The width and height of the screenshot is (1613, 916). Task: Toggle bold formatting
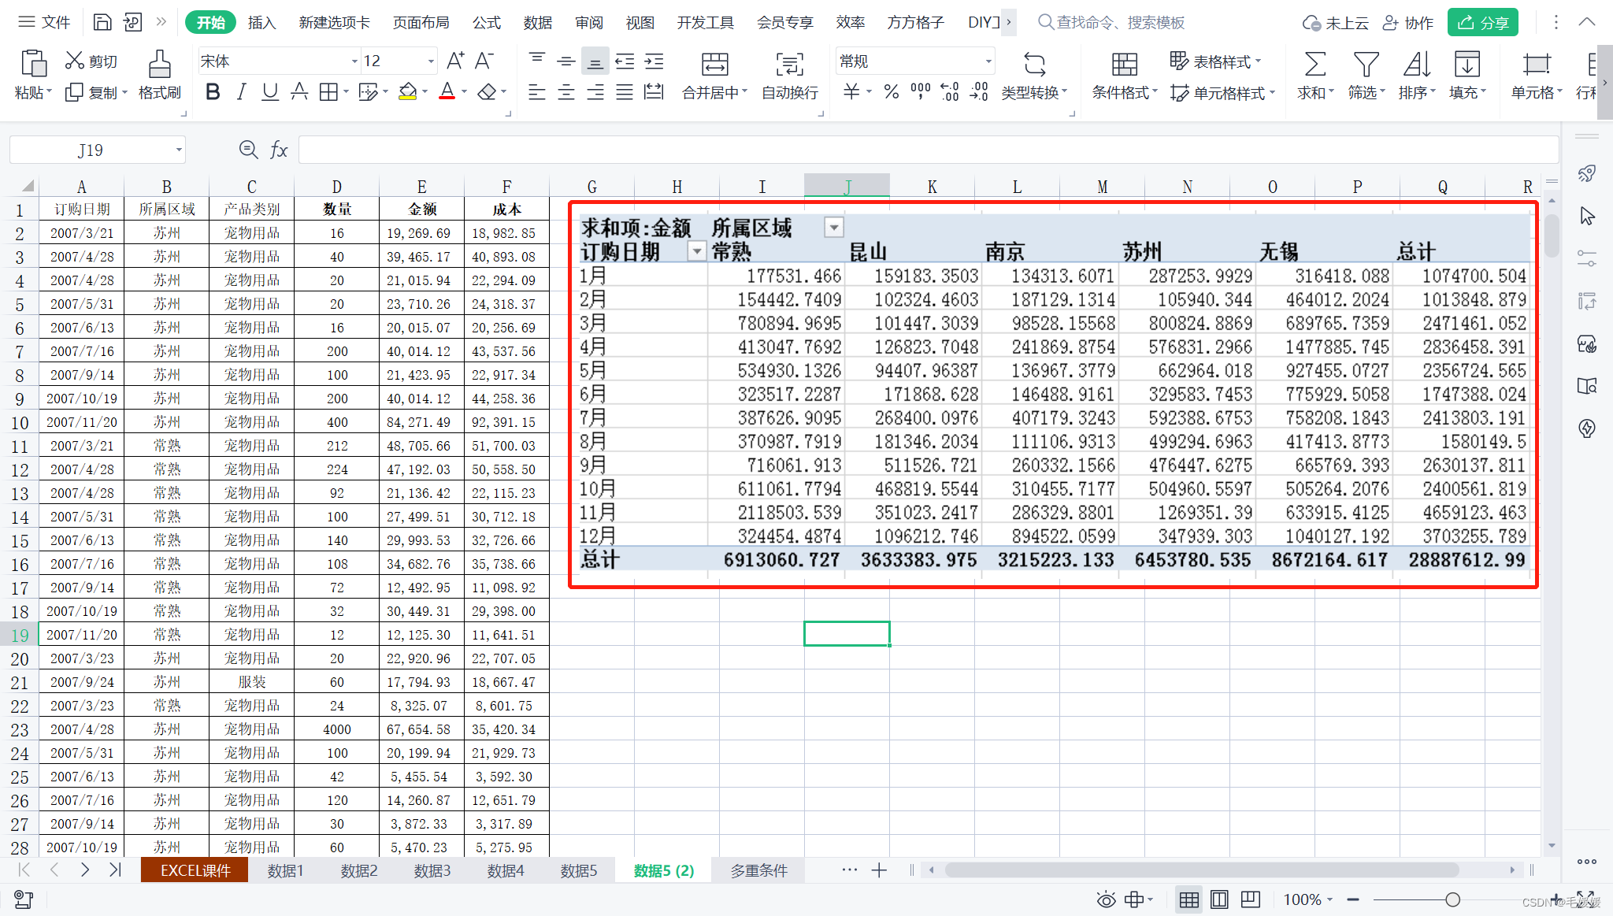pyautogui.click(x=213, y=92)
